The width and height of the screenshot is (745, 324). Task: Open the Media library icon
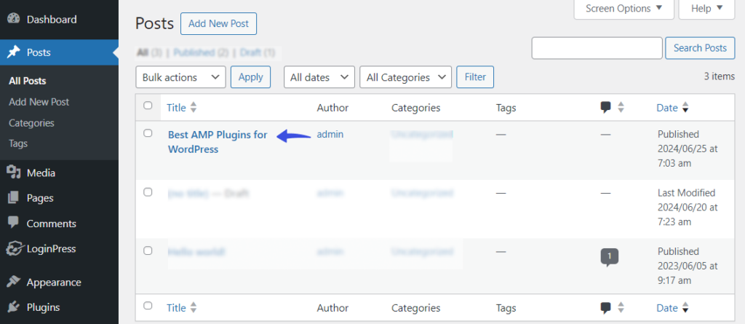pyautogui.click(x=14, y=173)
